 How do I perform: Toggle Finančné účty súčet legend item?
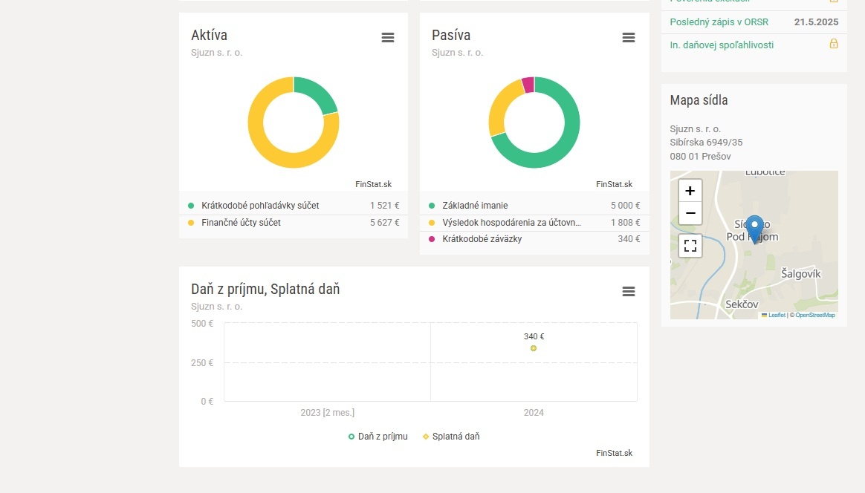[x=241, y=223]
